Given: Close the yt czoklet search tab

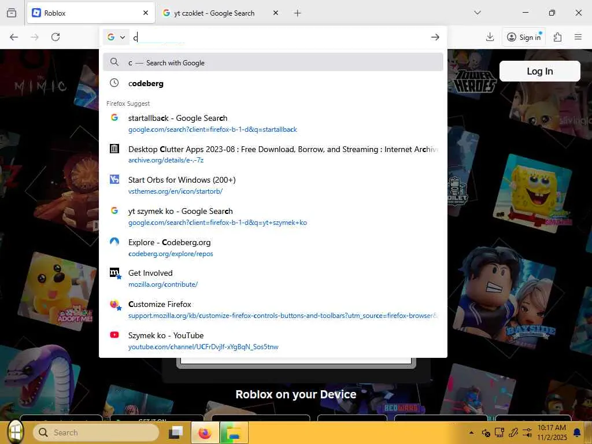Looking at the screenshot, I should [x=276, y=13].
